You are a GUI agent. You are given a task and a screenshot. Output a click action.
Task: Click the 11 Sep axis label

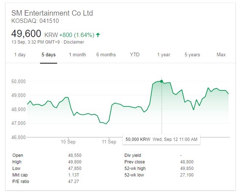(x=109, y=142)
